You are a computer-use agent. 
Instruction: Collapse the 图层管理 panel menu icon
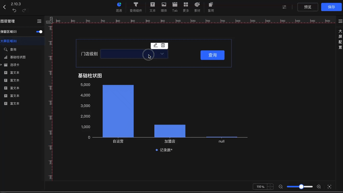pos(39,21)
